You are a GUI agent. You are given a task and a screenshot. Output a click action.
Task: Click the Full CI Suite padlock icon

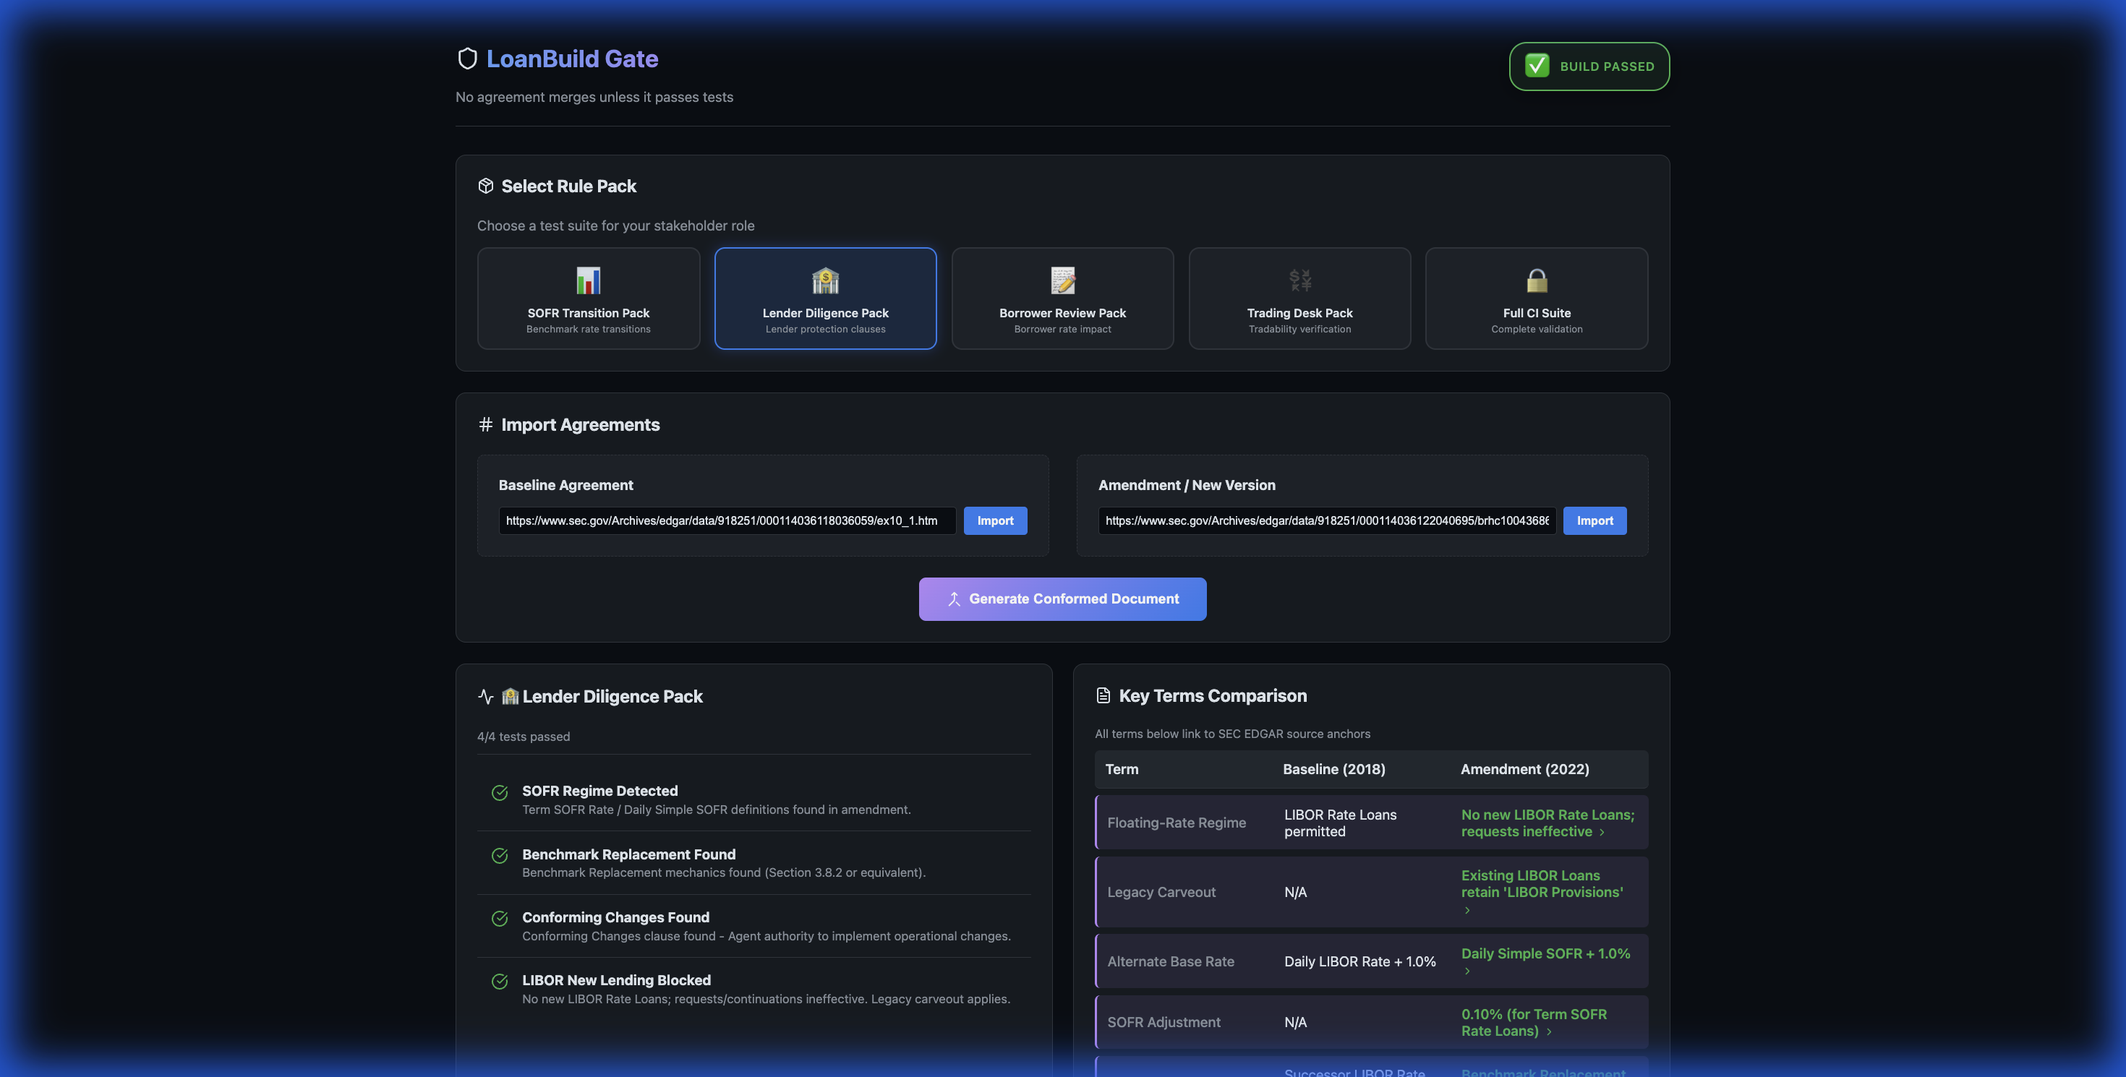1536,280
